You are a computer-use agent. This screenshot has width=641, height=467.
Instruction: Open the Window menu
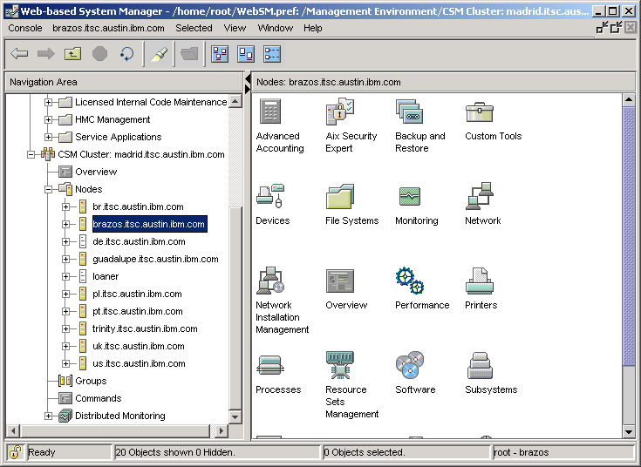coord(275,28)
